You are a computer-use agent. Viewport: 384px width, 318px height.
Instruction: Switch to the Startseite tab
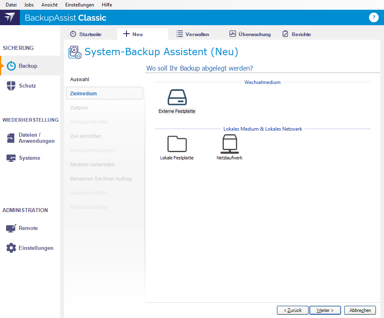pyautogui.click(x=86, y=34)
